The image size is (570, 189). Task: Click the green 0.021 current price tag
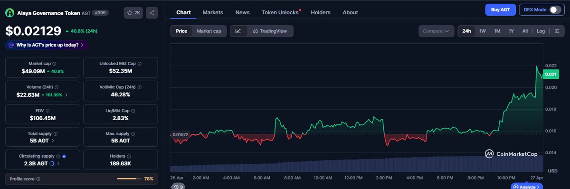pyautogui.click(x=551, y=74)
